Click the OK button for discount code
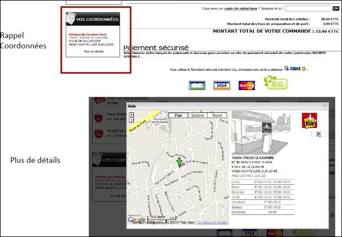 point(336,8)
